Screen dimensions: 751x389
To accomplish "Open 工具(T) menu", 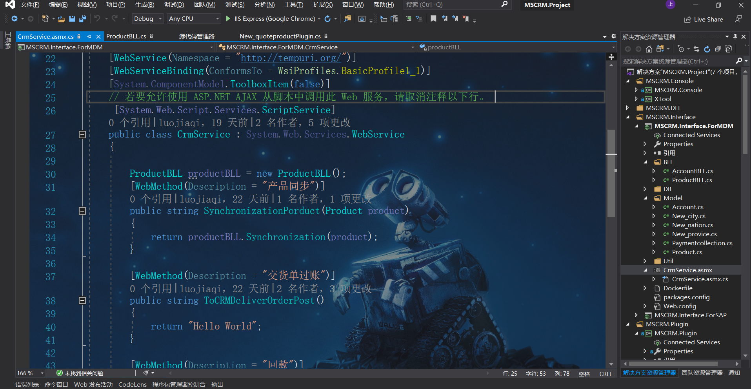I will (294, 5).
